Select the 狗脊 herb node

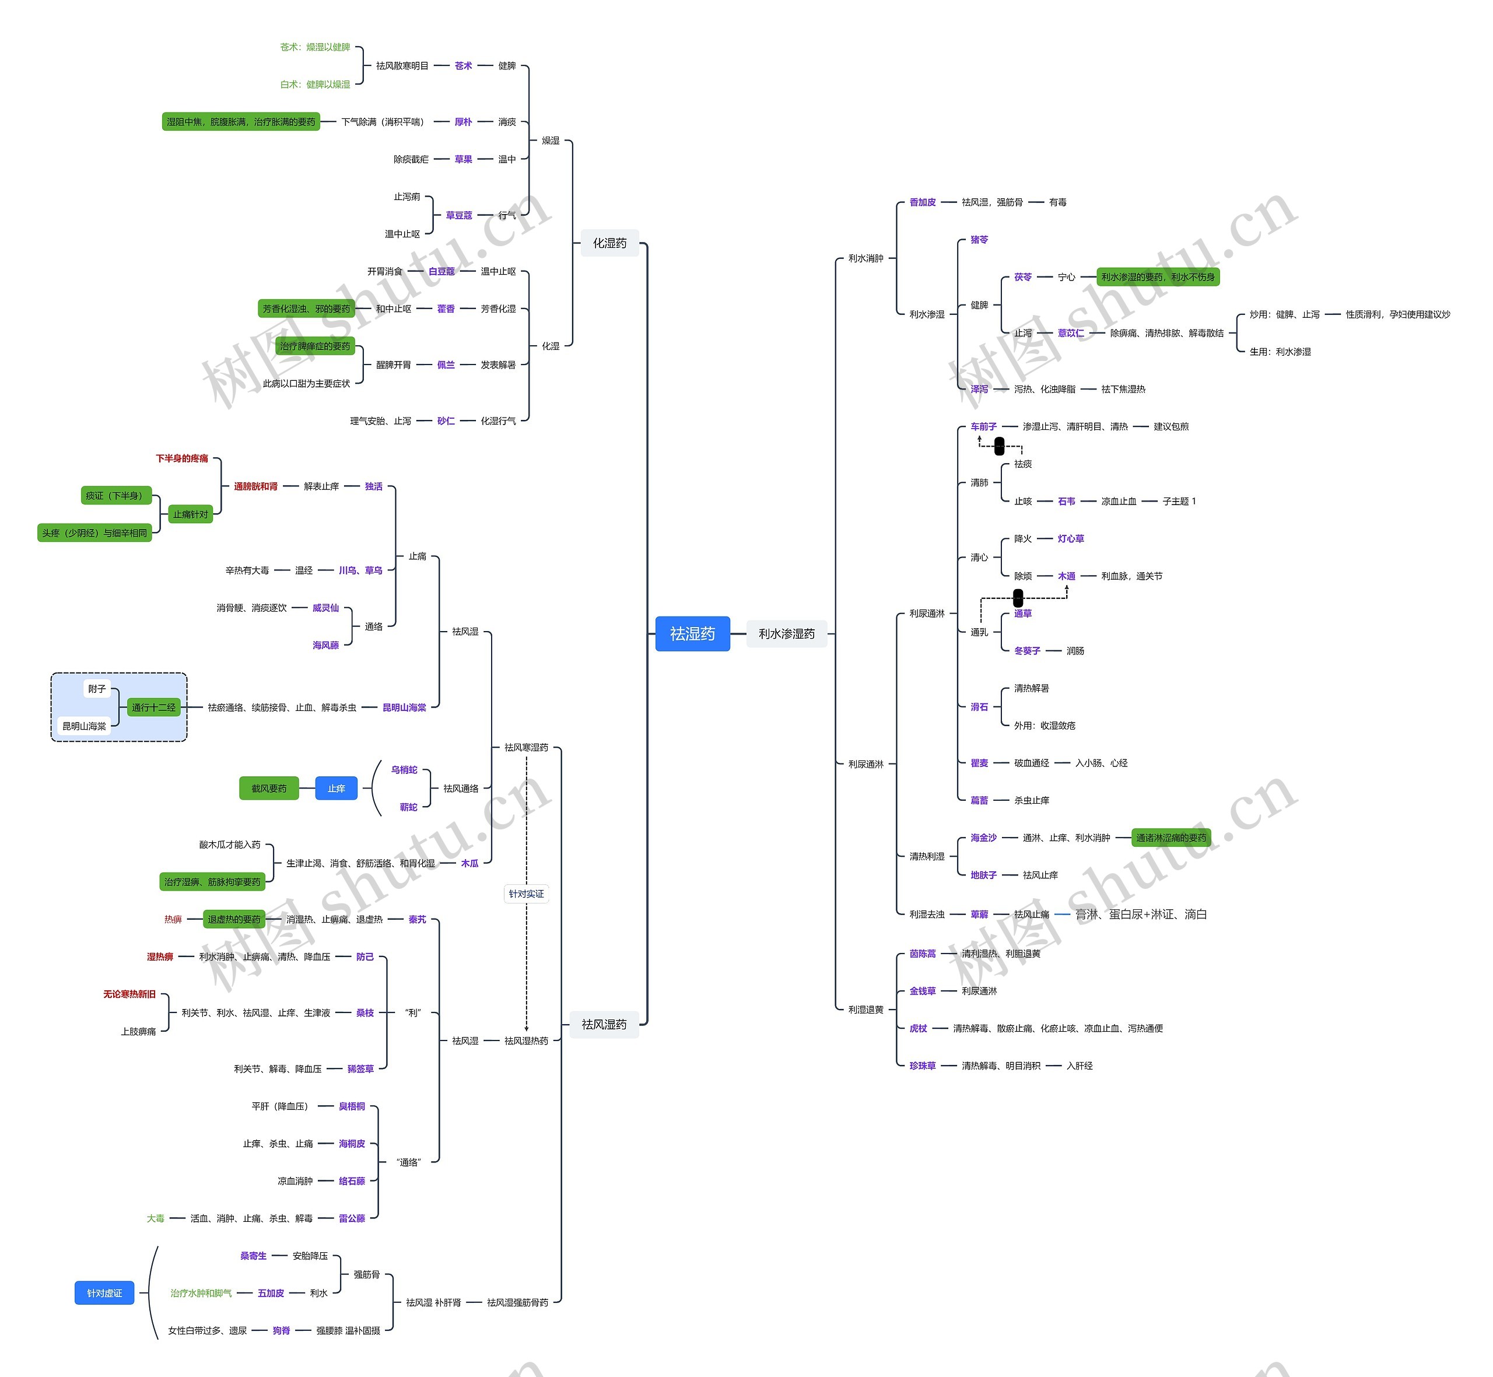tap(282, 1330)
